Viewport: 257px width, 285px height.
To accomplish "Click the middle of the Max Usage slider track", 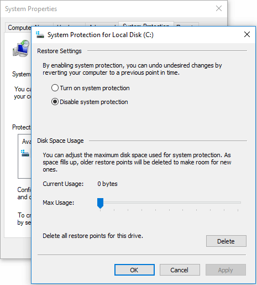I will coord(169,203).
